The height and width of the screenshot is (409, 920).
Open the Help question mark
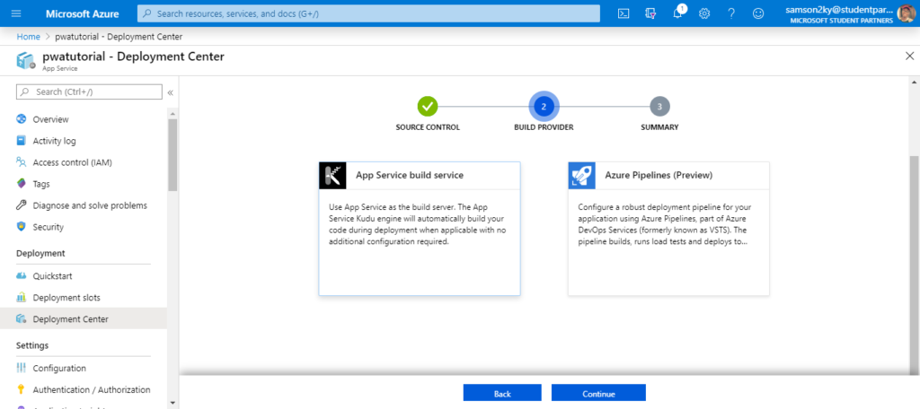(x=731, y=13)
